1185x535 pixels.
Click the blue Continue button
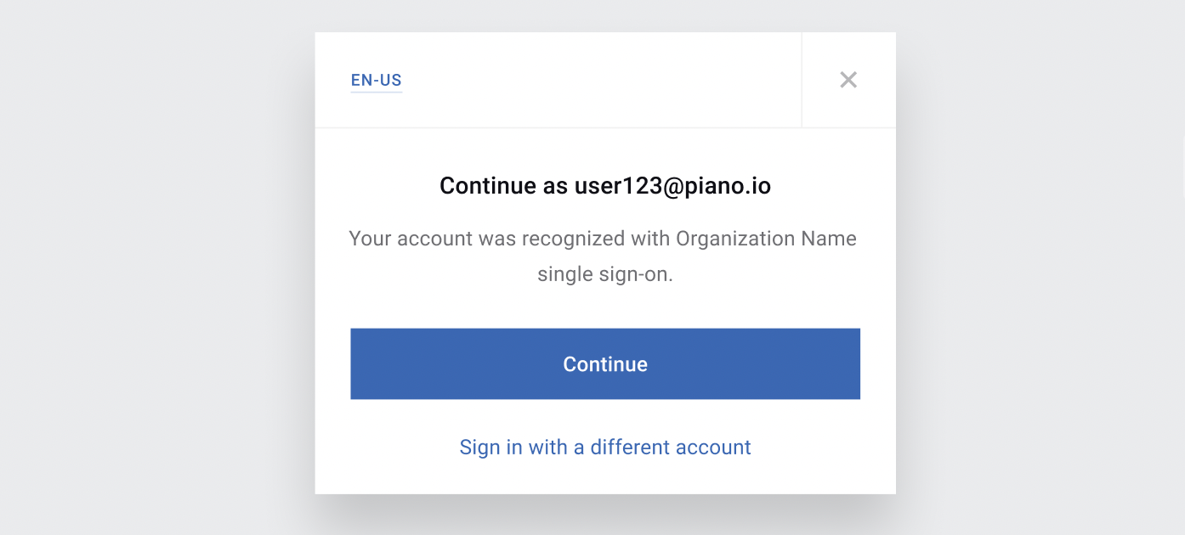click(x=605, y=363)
